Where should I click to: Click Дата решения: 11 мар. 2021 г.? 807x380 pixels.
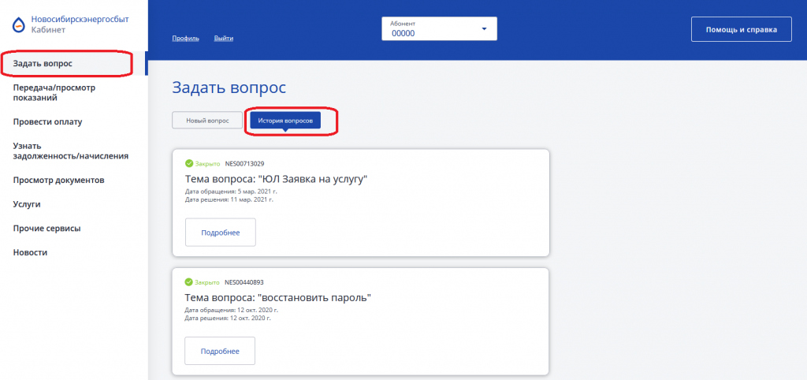coord(229,199)
